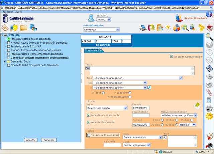Click the building icon in top toolbar

pyautogui.click(x=160, y=28)
